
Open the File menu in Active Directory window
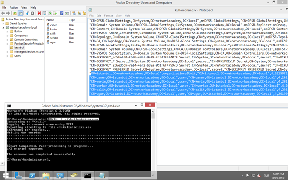4,7
